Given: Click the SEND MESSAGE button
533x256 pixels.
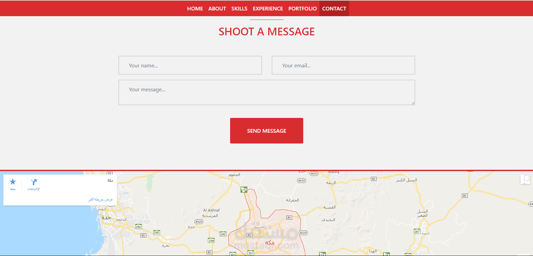Looking at the screenshot, I should pyautogui.click(x=266, y=131).
